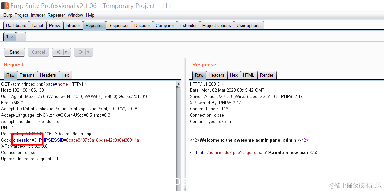Screen dimensions: 384x191
Task: Open the User options tab
Action: [x=248, y=25]
